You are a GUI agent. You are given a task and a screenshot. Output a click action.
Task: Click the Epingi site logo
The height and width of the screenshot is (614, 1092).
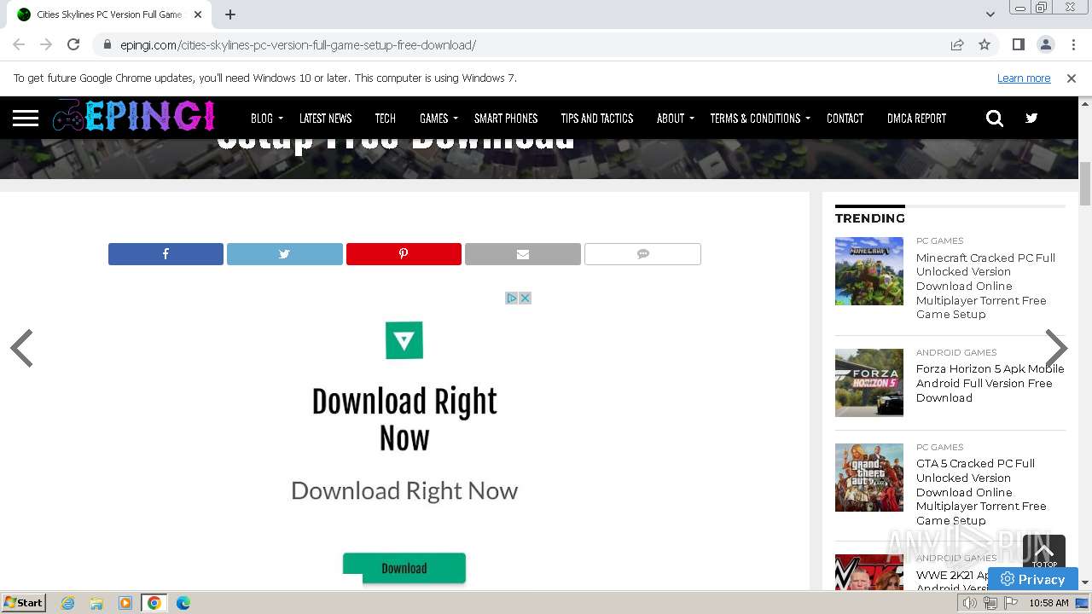(134, 116)
